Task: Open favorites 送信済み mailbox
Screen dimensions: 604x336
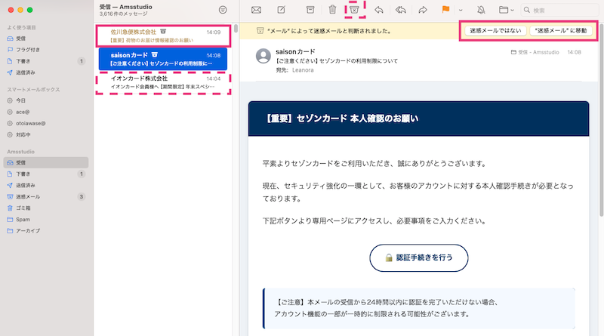Action: pyautogui.click(x=46, y=72)
